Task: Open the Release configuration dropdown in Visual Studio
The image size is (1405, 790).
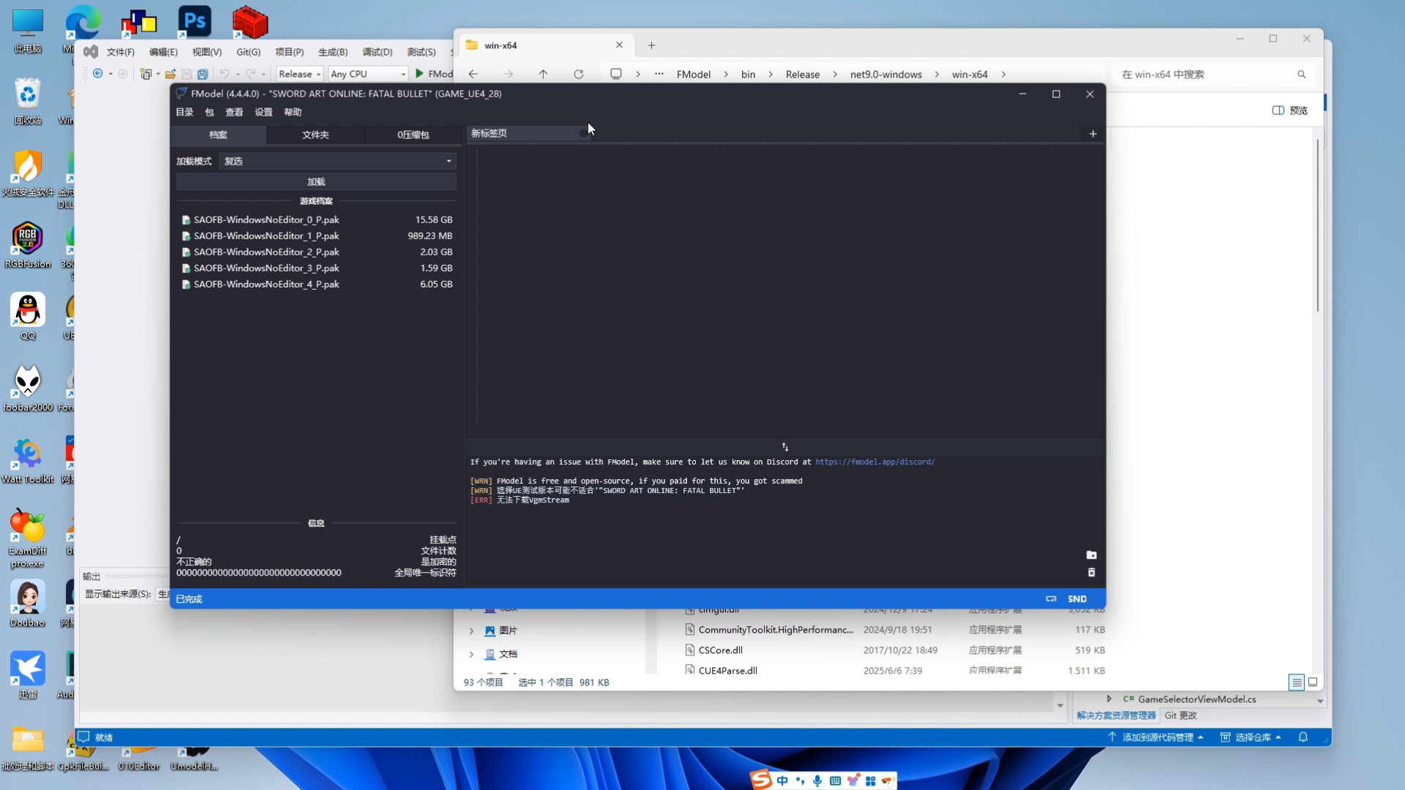Action: pyautogui.click(x=299, y=74)
